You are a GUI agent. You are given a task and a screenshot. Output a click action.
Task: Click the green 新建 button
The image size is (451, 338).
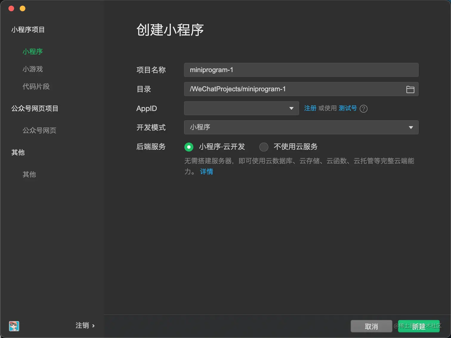pos(419,326)
